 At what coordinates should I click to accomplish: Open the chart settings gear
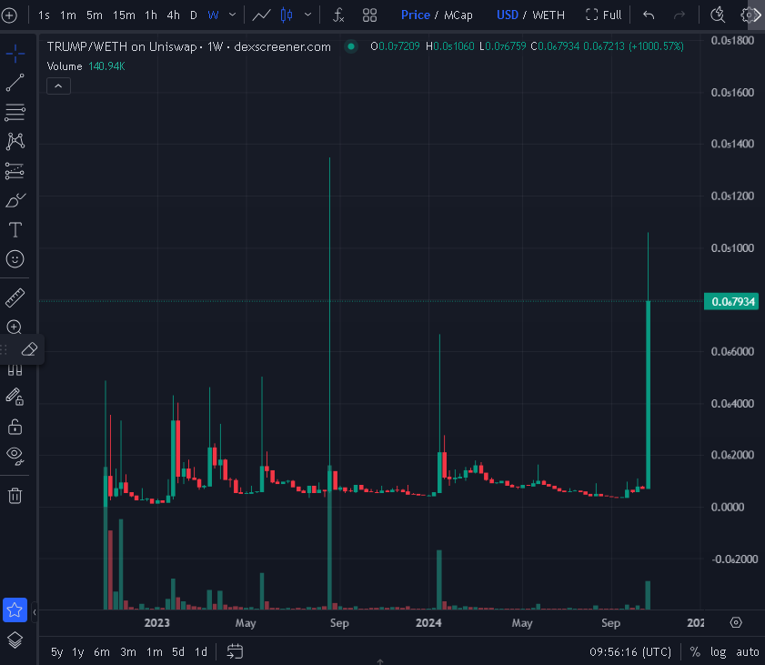pos(748,15)
